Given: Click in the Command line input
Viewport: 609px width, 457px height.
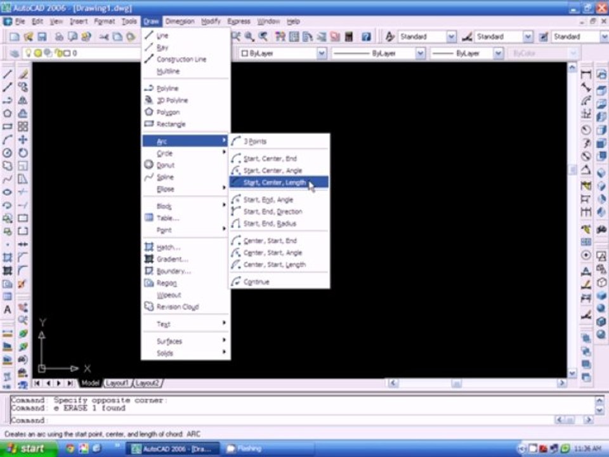Looking at the screenshot, I should tap(281, 420).
